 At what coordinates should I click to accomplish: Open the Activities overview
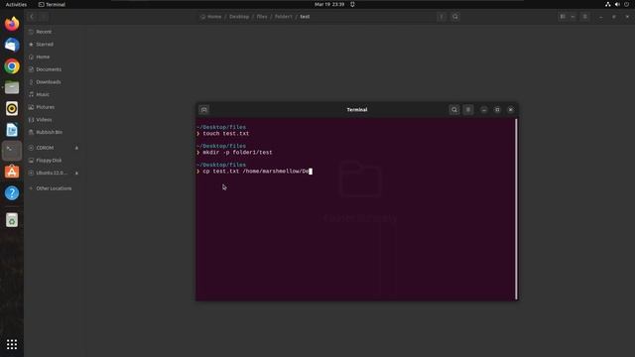pyautogui.click(x=16, y=4)
